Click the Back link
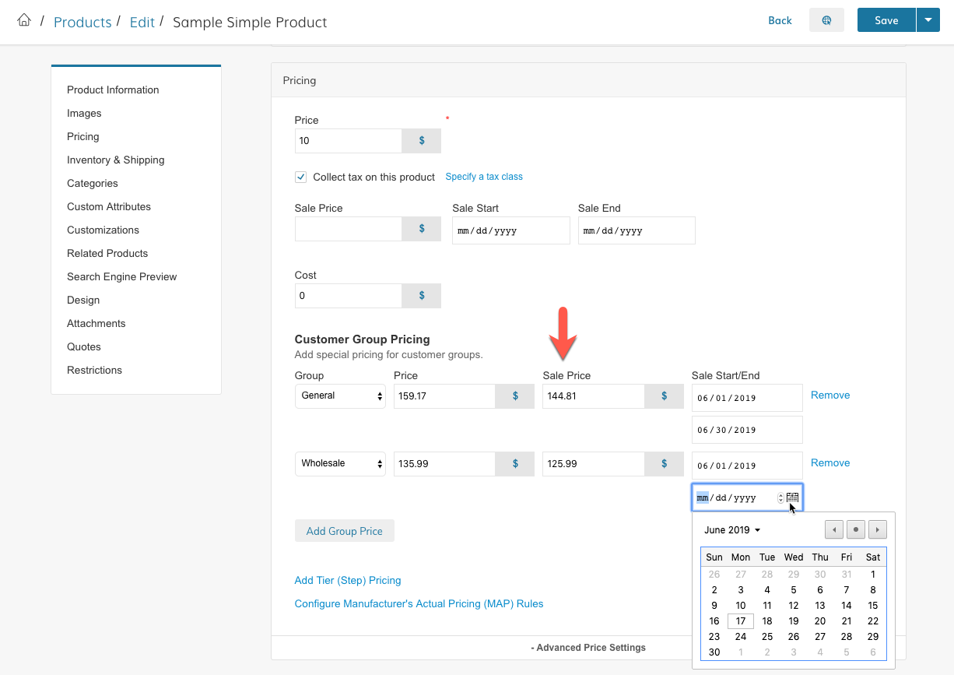Image resolution: width=954 pixels, height=675 pixels. coord(780,20)
